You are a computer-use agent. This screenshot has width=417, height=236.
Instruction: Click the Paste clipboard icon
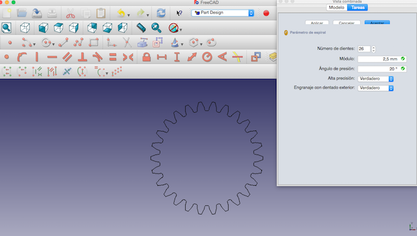point(101,13)
